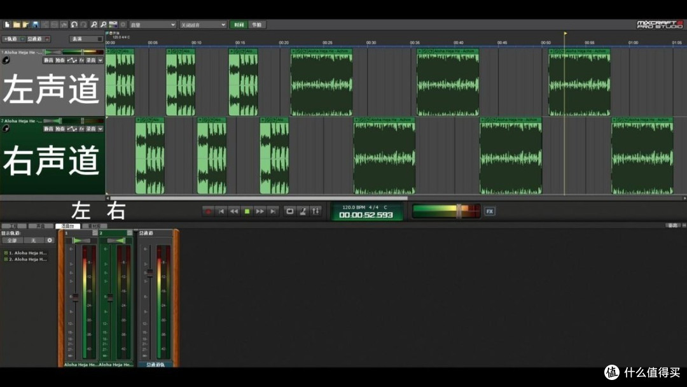This screenshot has width=687, height=387.
Task: Click the paste toolbar icon
Action: [x=64, y=25]
